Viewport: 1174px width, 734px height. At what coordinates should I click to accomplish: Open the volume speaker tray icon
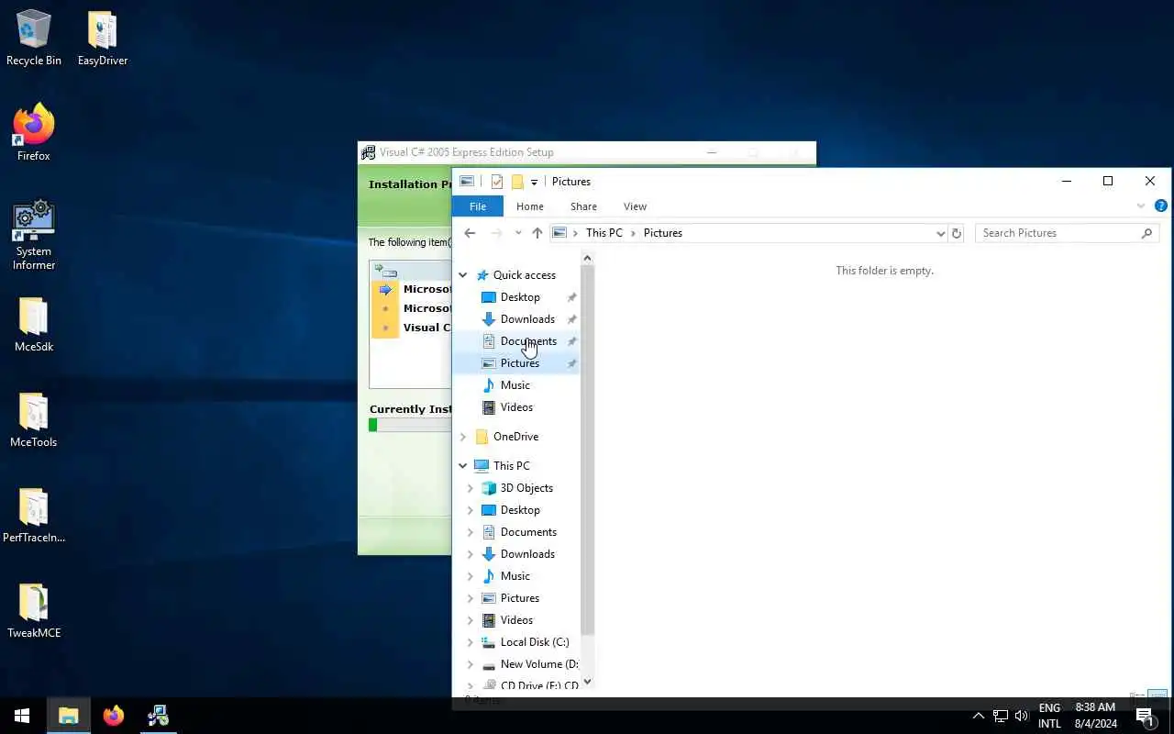coord(1022,716)
